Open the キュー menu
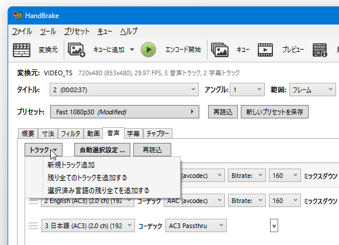The height and width of the screenshot is (245, 339). (105, 32)
